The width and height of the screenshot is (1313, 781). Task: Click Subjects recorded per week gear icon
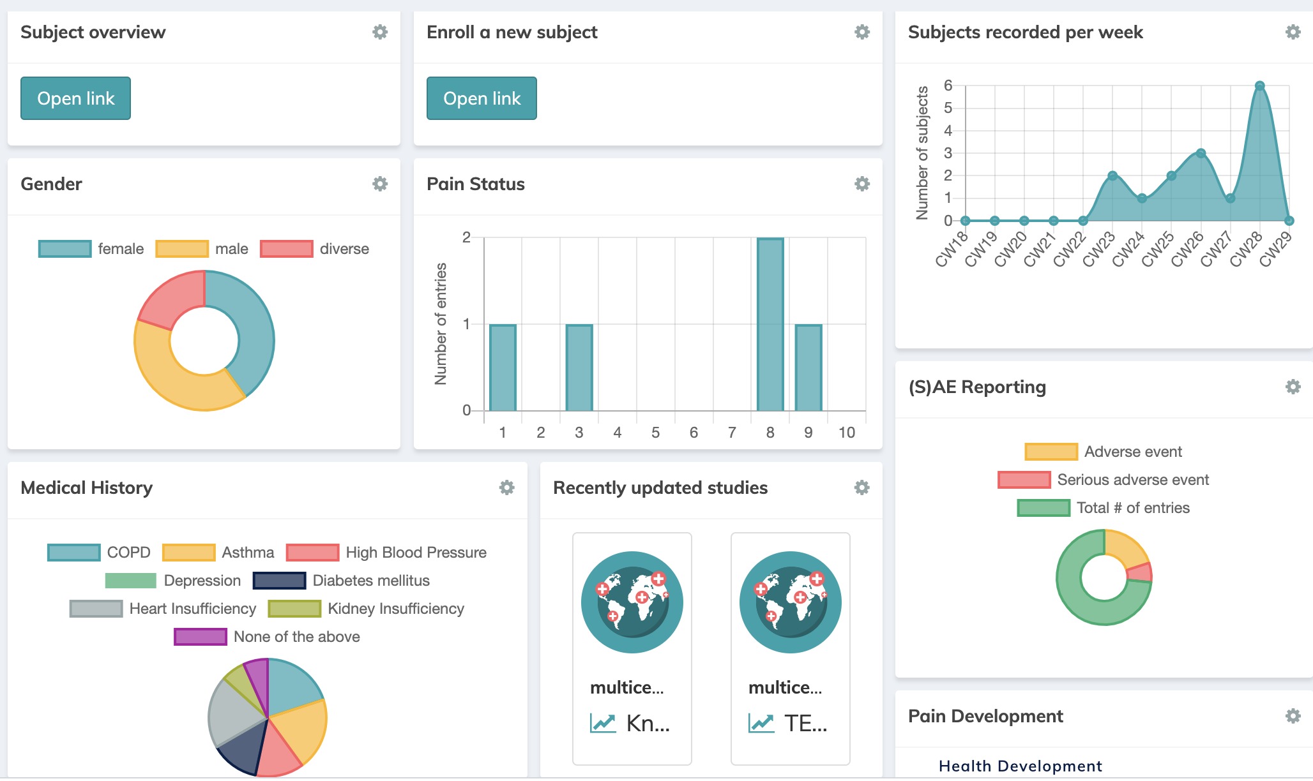[x=1293, y=32]
